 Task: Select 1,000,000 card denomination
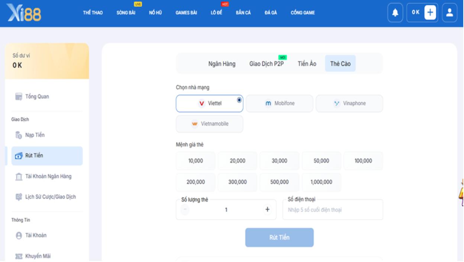tap(321, 182)
